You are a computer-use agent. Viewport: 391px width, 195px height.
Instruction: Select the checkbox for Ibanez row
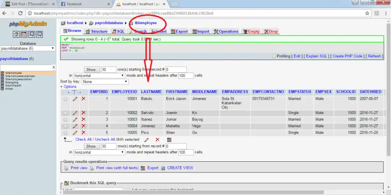pyautogui.click(x=65, y=120)
